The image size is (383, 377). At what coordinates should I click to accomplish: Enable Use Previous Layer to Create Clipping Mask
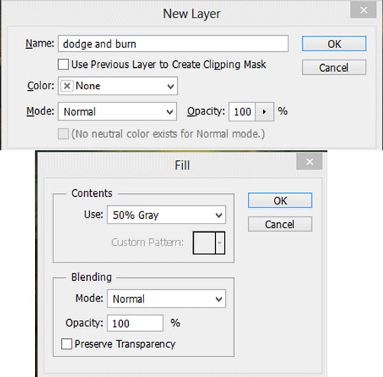[x=63, y=64]
